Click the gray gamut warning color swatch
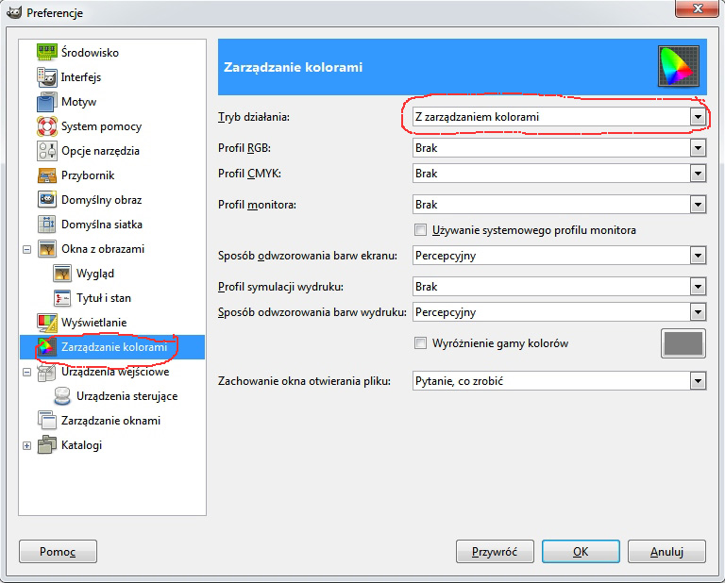This screenshot has height=583, width=725. point(683,343)
